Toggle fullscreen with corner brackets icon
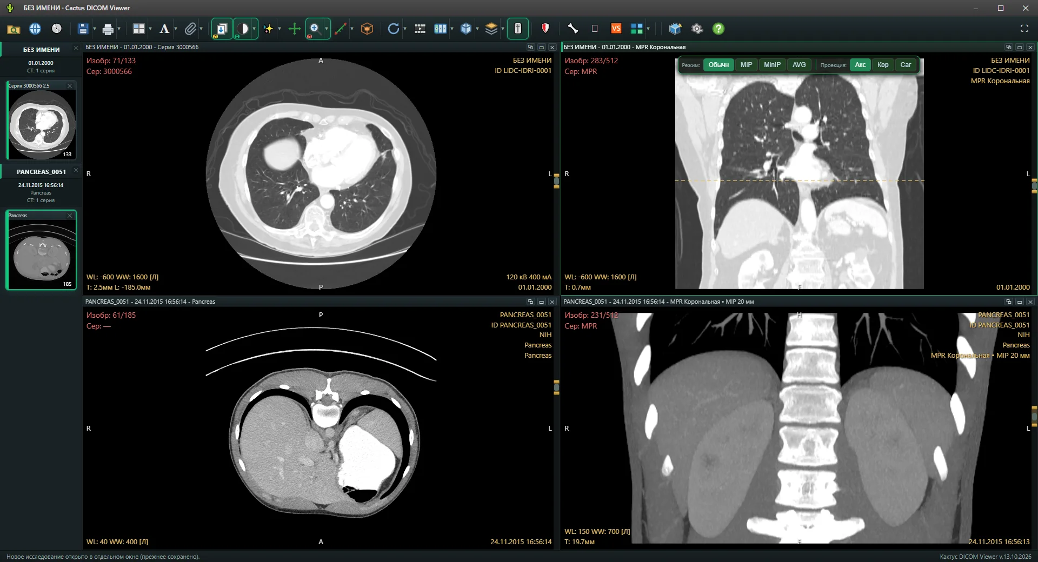 (1024, 29)
